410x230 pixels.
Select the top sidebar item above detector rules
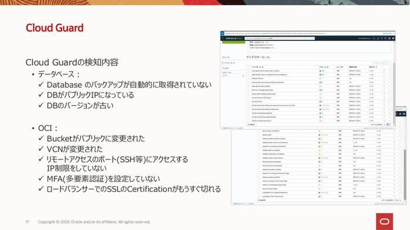[x=226, y=57]
